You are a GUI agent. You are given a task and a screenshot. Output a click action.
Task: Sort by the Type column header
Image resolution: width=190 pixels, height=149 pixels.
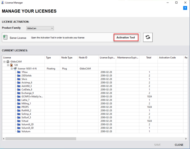(x=52, y=57)
